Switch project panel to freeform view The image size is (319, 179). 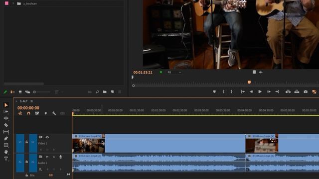coord(27,92)
